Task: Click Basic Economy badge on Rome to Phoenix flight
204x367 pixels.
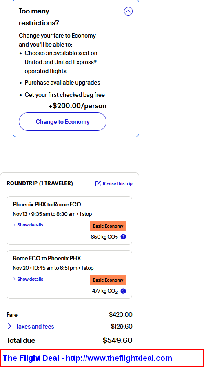Action: tap(108, 280)
